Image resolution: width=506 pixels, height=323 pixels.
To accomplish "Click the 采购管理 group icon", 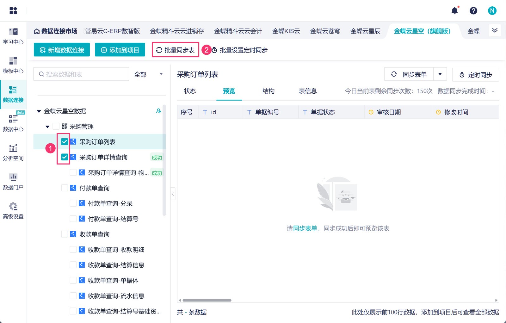I will click(x=65, y=127).
